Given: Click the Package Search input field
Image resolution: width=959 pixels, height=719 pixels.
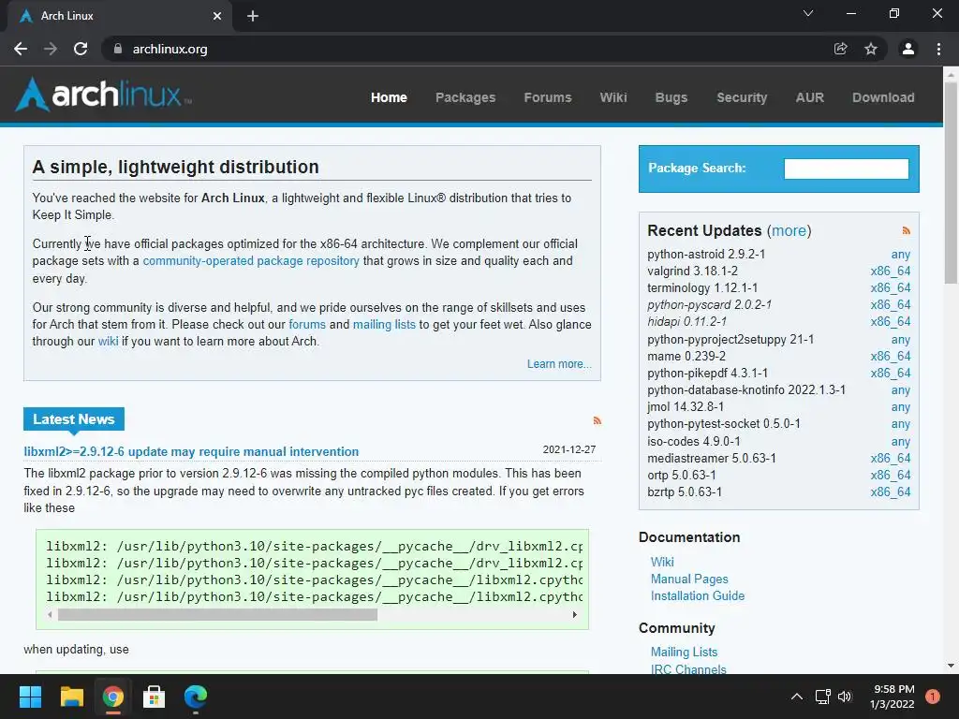Looking at the screenshot, I should click(x=847, y=169).
